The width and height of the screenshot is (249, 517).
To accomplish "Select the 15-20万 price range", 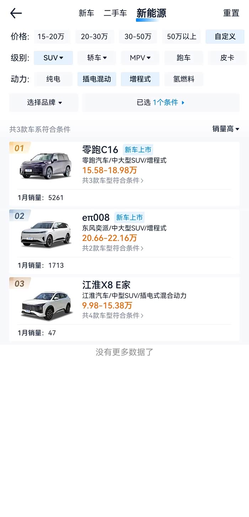I will point(51,37).
